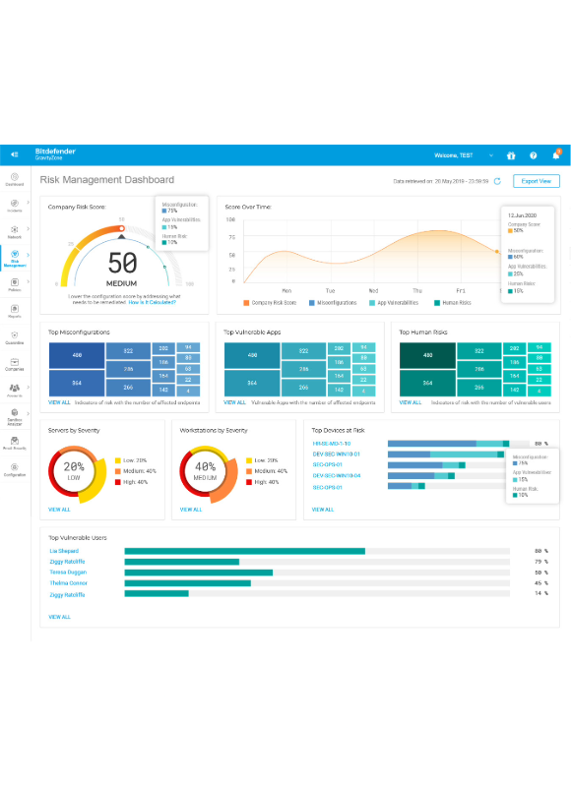Expand the Incidents sidebar submenu arrow
Image resolution: width=571 pixels, height=787 pixels.
(29, 203)
